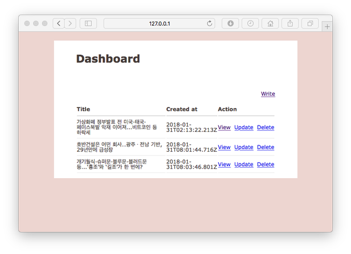Open the Write link

pos(268,94)
